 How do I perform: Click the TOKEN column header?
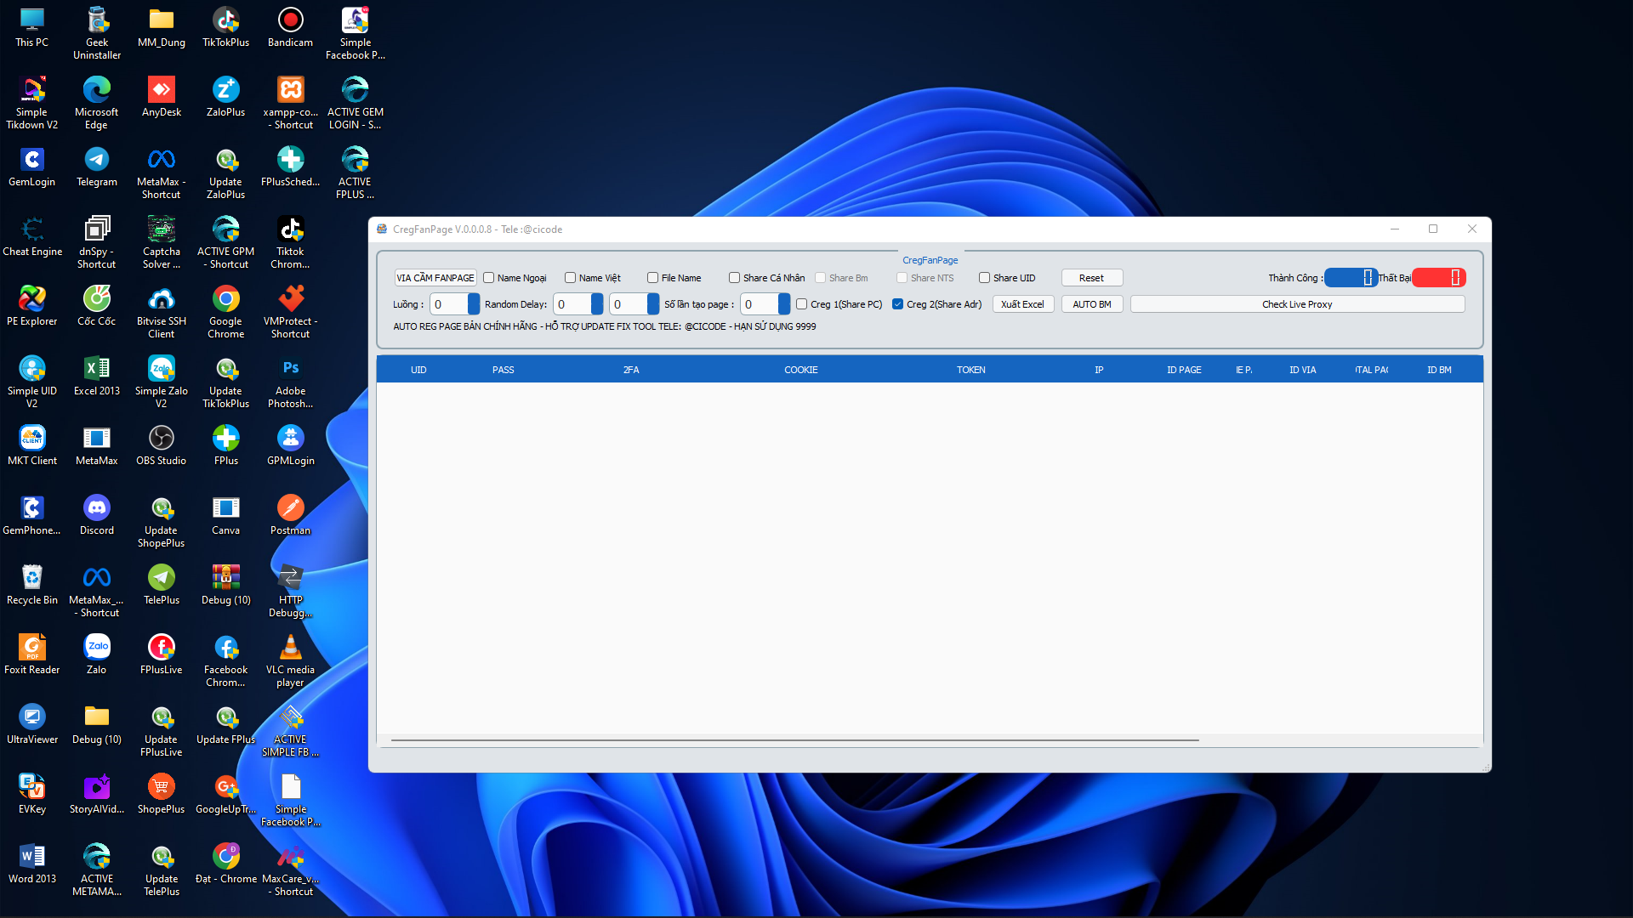(971, 370)
